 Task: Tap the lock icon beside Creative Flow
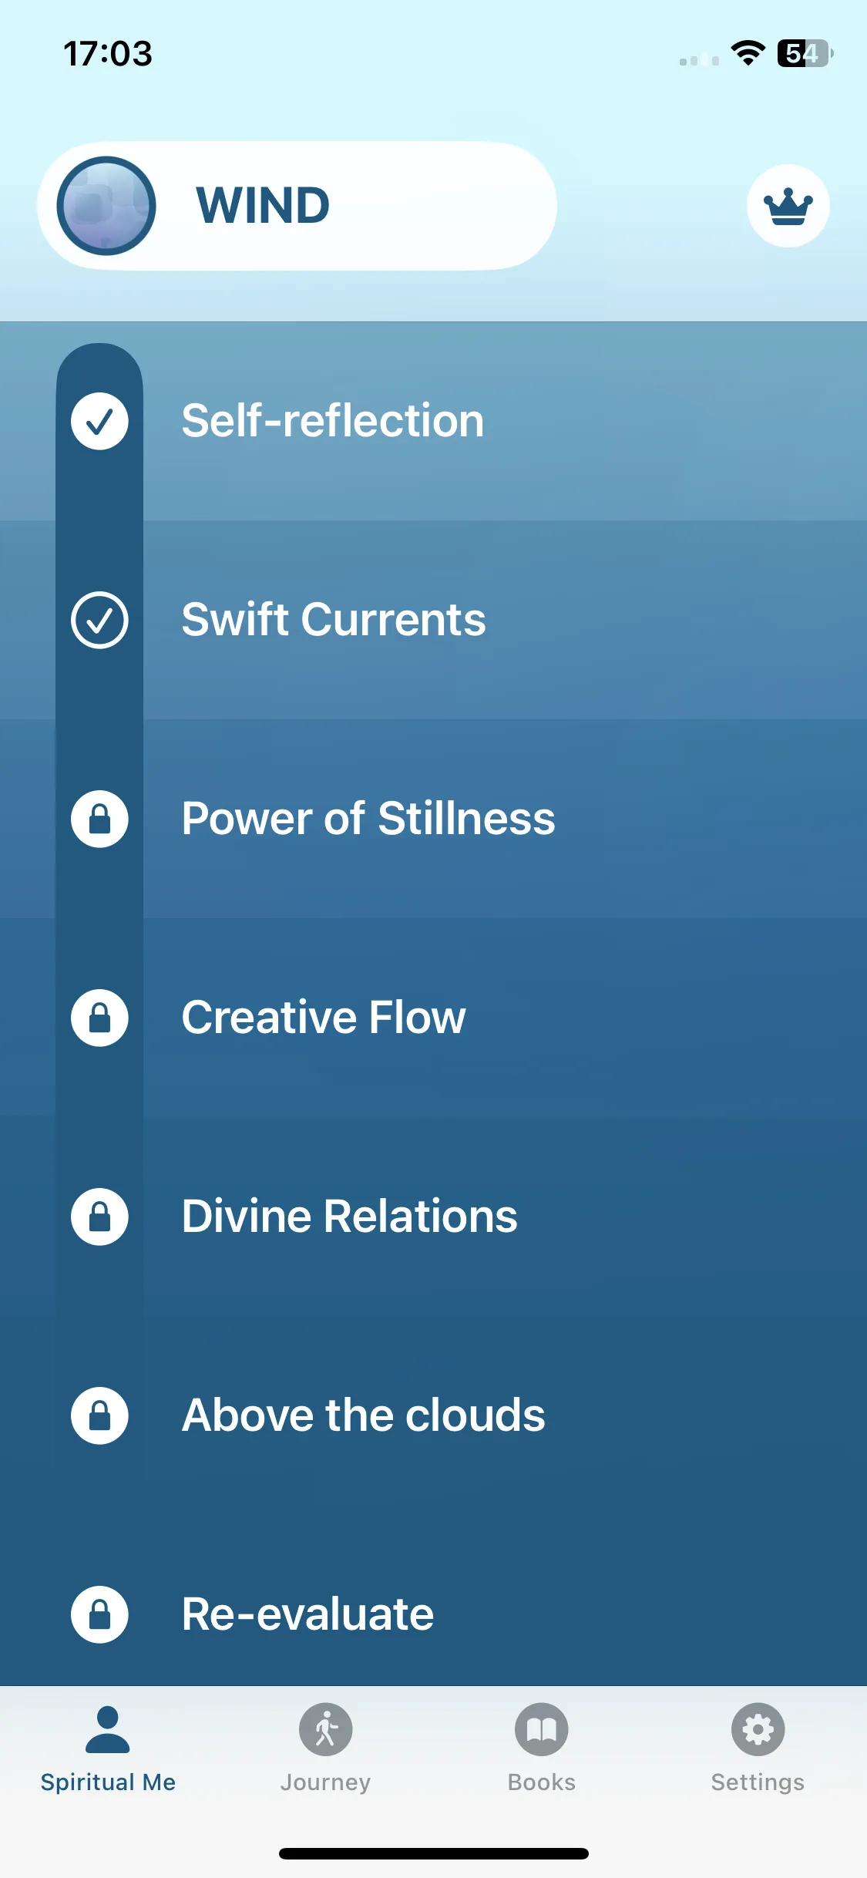99,1018
